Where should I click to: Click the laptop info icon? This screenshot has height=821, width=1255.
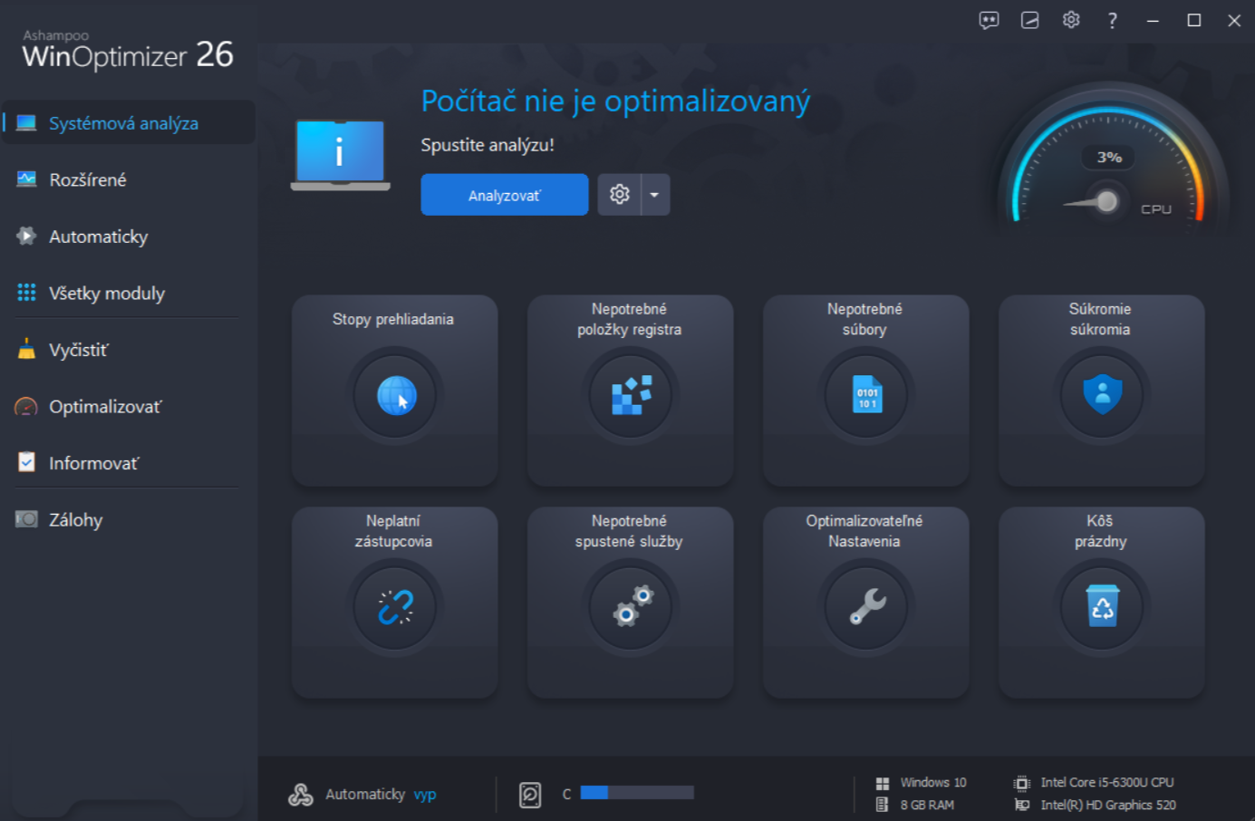(x=340, y=155)
